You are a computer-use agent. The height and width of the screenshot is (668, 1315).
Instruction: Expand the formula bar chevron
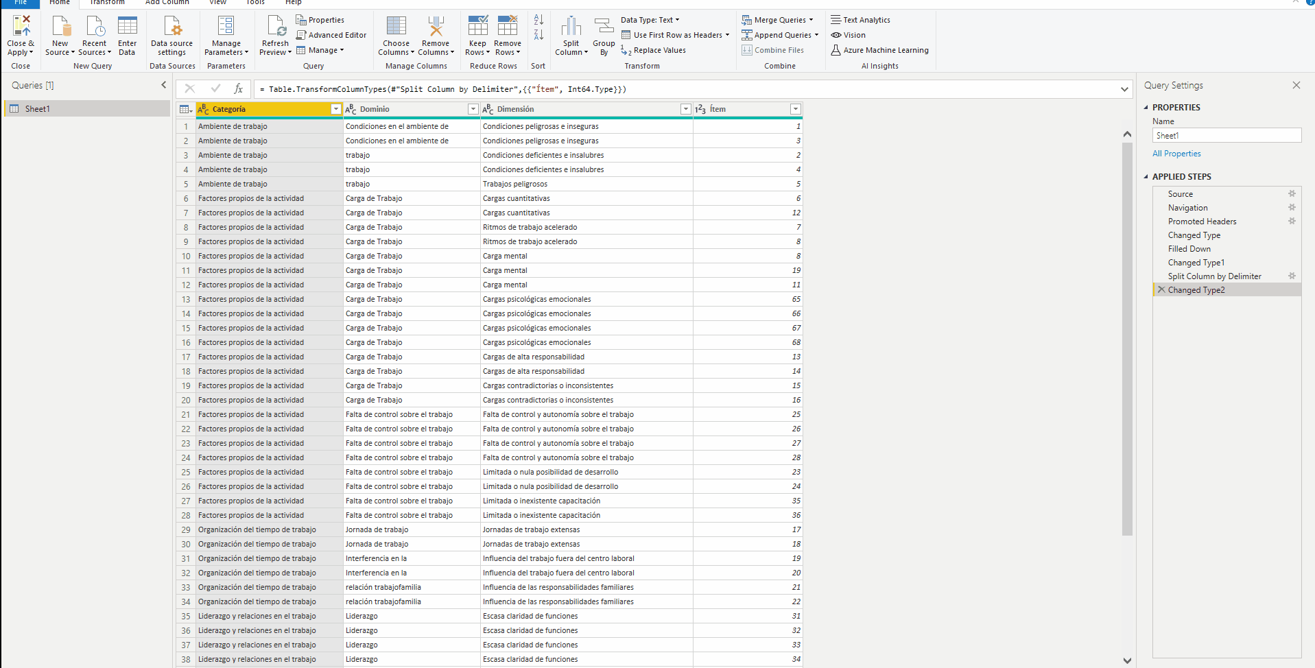point(1125,89)
